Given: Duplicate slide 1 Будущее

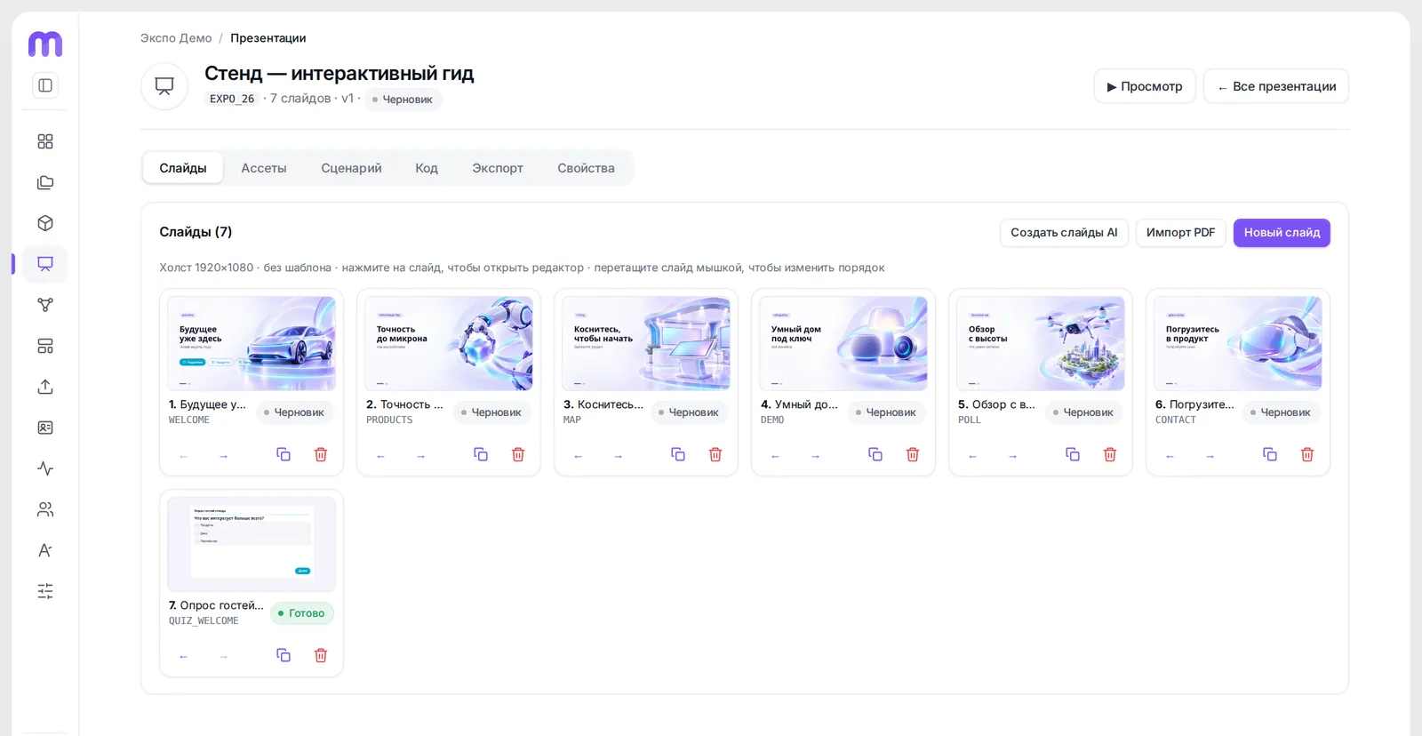Looking at the screenshot, I should [x=284, y=454].
